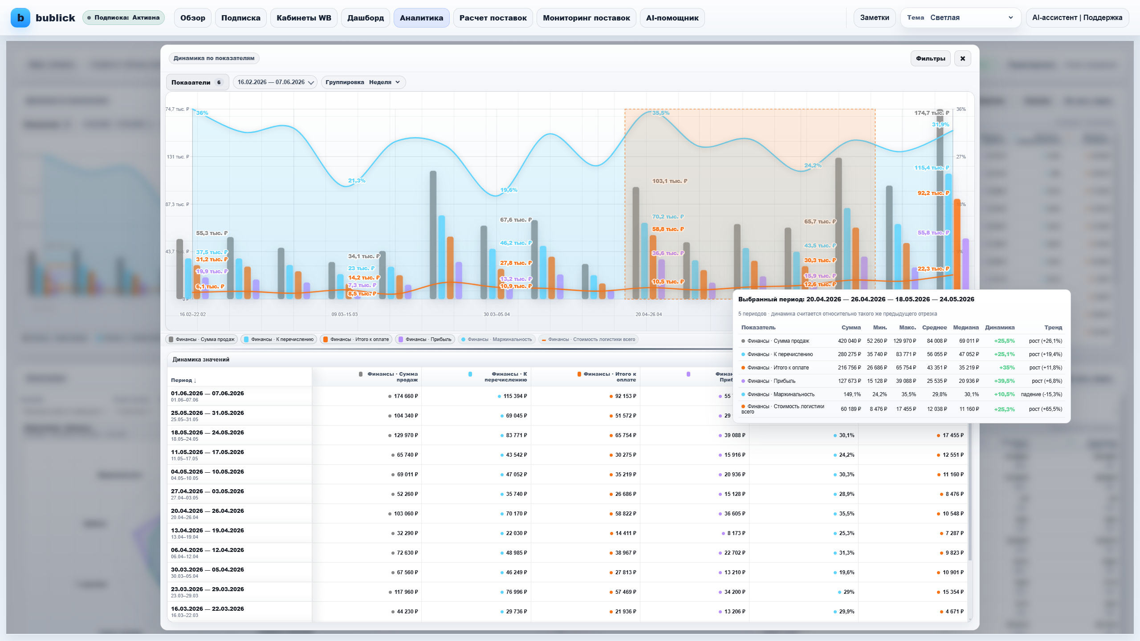The height and width of the screenshot is (641, 1140).
Task: Open Заметки notes
Action: coord(874,18)
